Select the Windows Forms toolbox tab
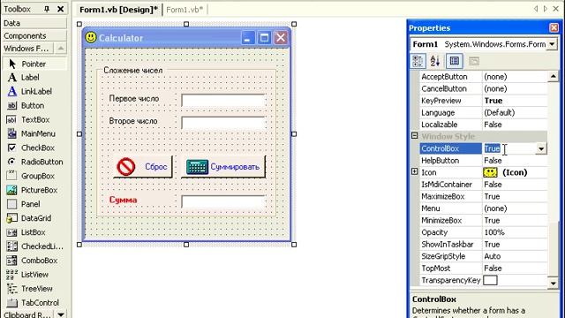Viewport: 565px width, 318px height. 27,49
